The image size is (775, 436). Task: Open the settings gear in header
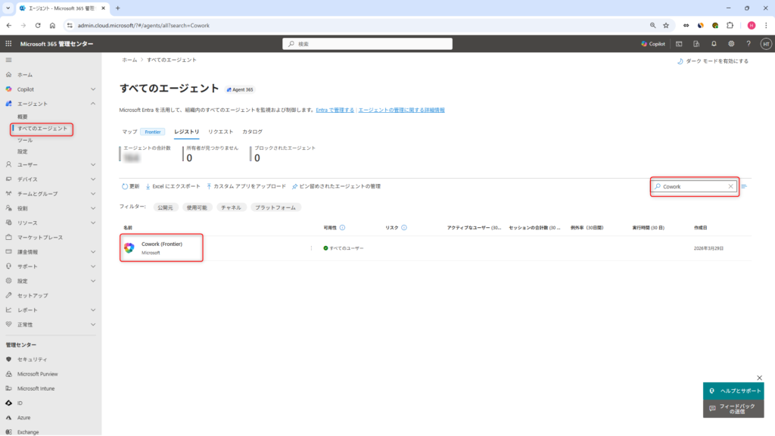731,44
